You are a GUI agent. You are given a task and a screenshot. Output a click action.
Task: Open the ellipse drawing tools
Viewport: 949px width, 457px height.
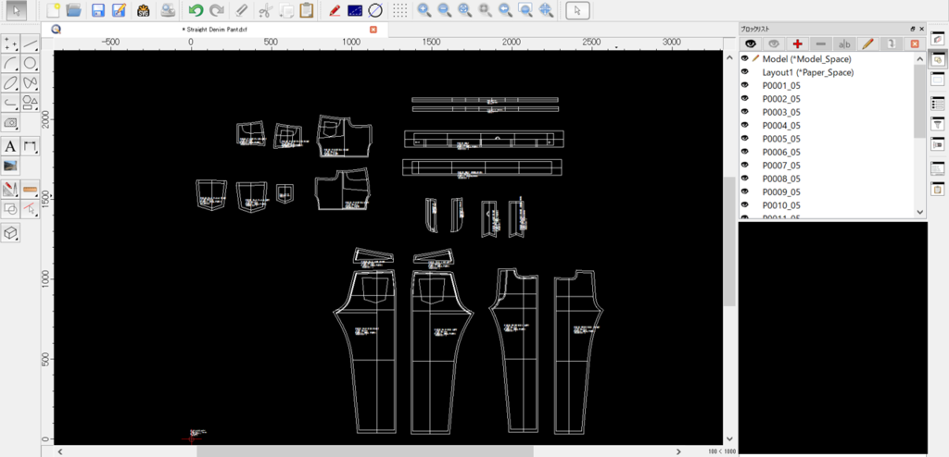(x=10, y=83)
